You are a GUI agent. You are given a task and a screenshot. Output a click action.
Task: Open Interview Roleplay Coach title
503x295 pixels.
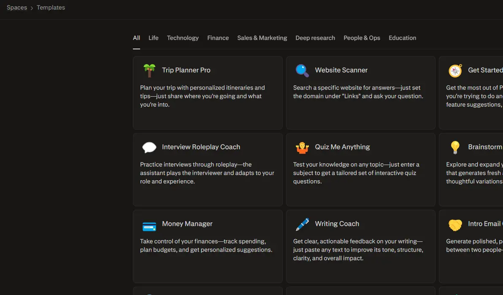pyautogui.click(x=201, y=147)
